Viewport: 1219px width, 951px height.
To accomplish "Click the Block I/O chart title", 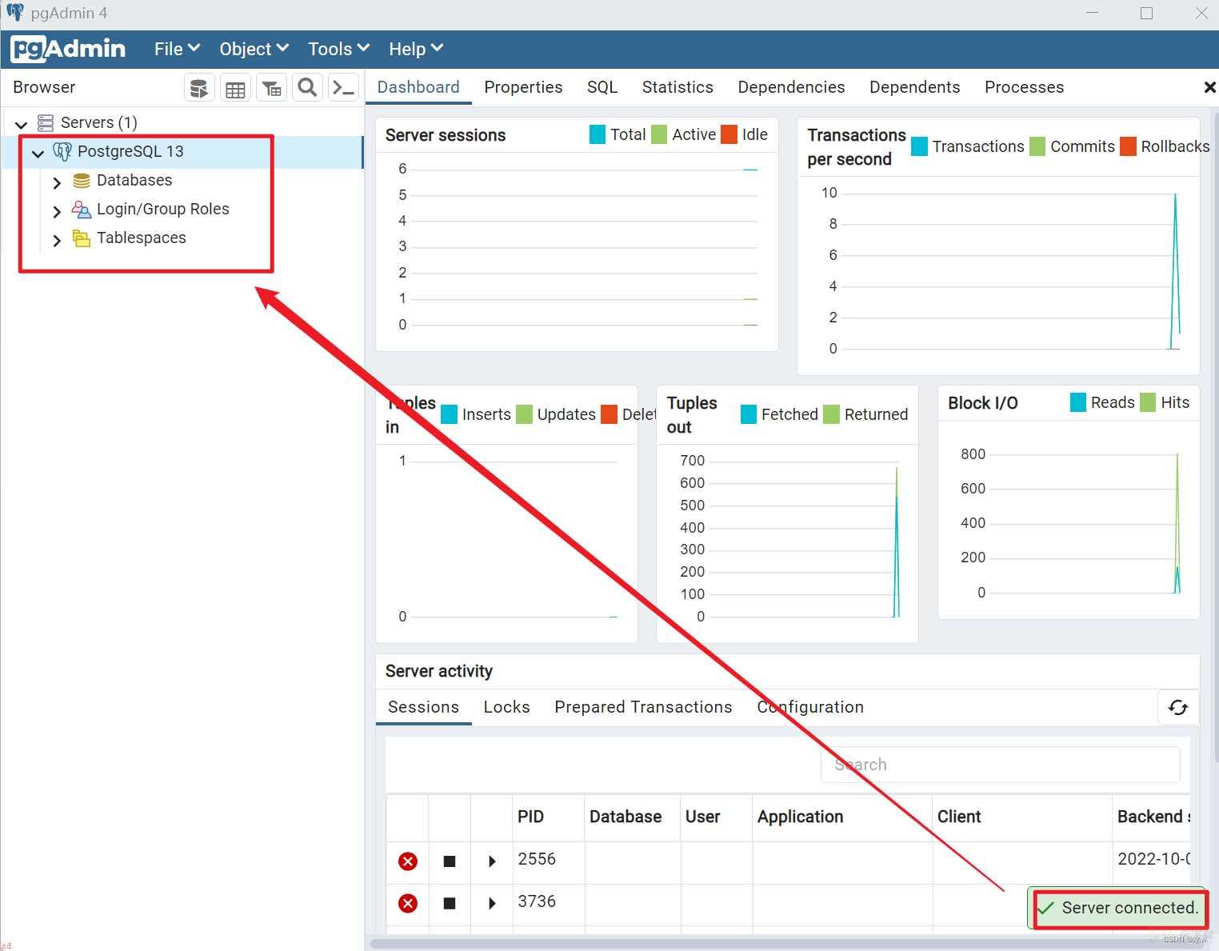I will click(983, 403).
